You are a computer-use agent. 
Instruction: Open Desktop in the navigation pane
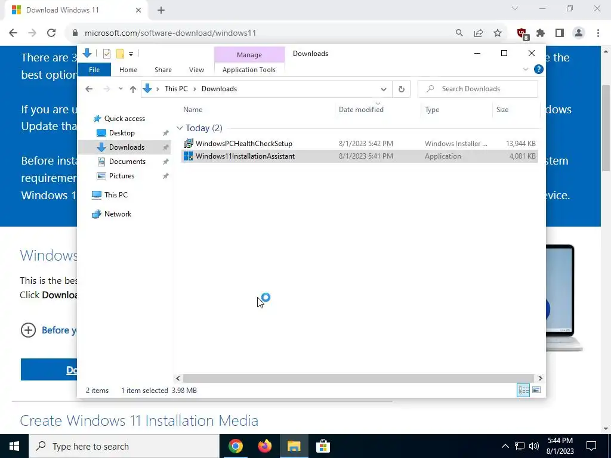click(x=122, y=133)
